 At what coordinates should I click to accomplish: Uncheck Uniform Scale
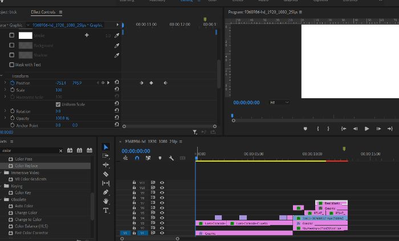pos(58,105)
